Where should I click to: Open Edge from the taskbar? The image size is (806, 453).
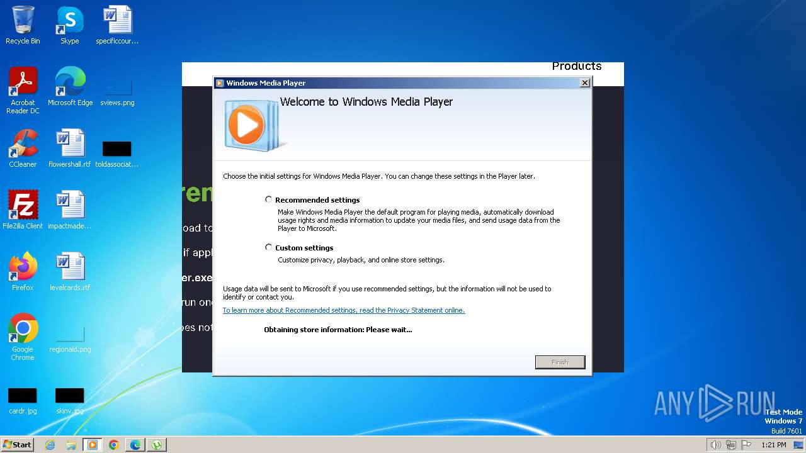135,445
